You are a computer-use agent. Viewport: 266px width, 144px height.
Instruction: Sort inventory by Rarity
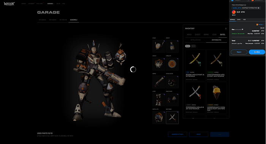[193, 46]
